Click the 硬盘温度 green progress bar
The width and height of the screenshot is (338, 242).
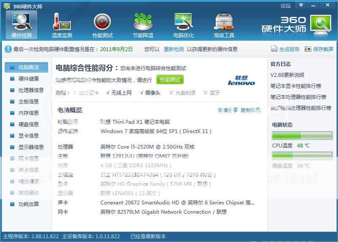click(302, 156)
